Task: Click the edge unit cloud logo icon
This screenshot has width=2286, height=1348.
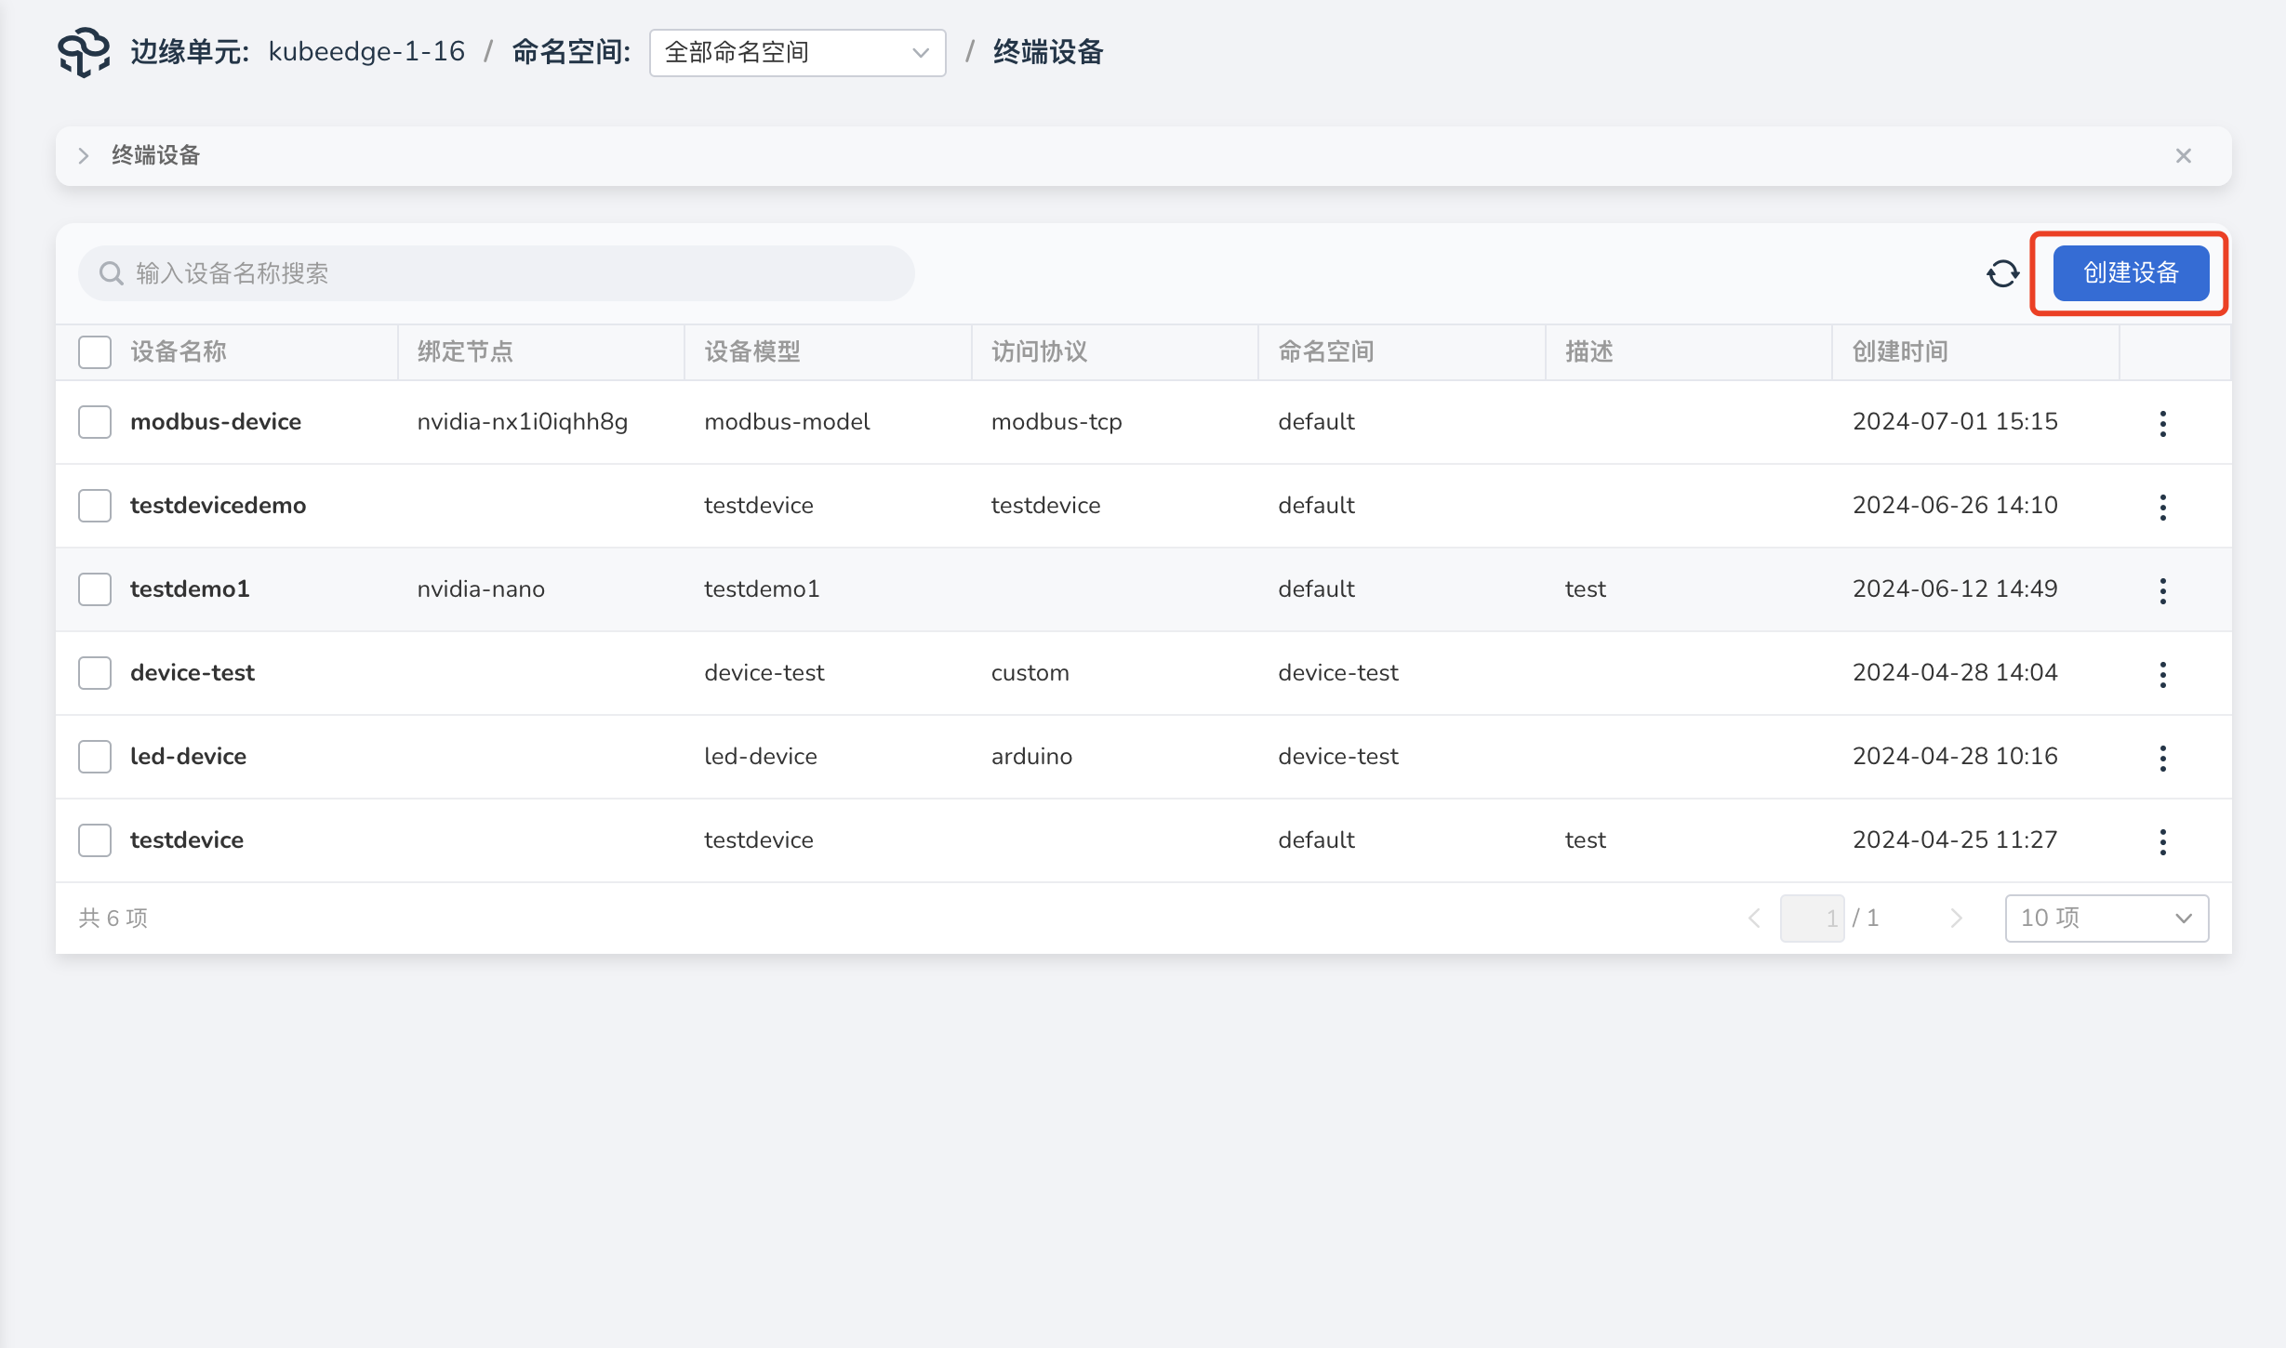Action: click(x=84, y=52)
